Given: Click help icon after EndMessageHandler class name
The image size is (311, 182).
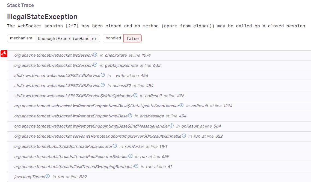Looking at the screenshot, I should click(x=171, y=126).
